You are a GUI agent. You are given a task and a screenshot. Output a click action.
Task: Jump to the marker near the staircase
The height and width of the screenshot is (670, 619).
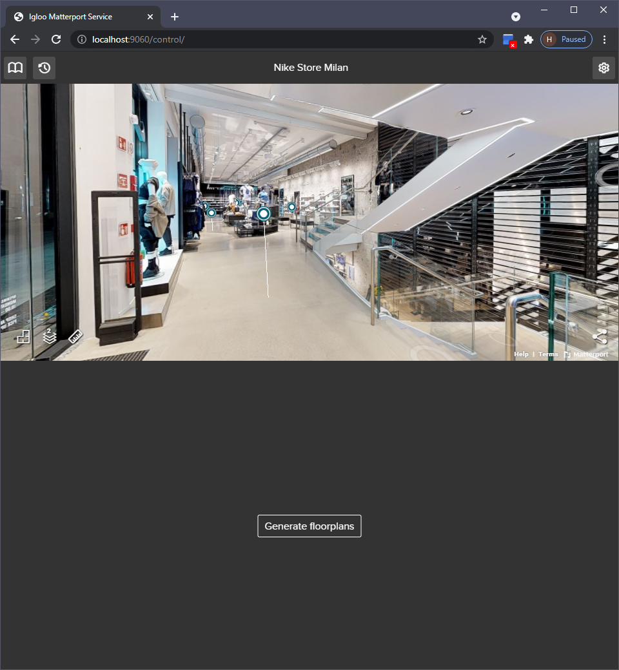point(291,207)
